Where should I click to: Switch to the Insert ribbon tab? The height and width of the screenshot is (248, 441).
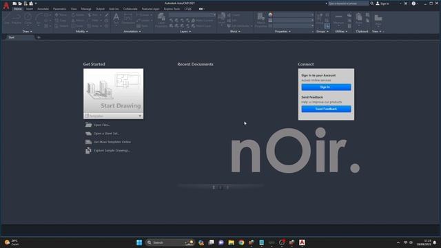point(29,9)
